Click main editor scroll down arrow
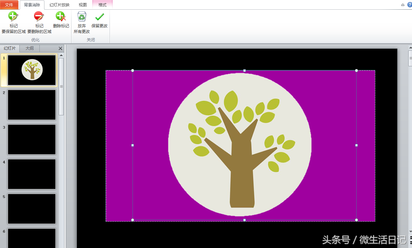Viewport: 412px width, 248px height. click(410, 231)
